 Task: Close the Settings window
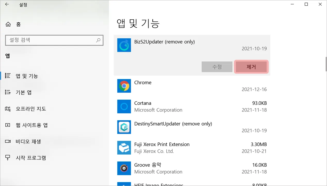tap(320, 4)
